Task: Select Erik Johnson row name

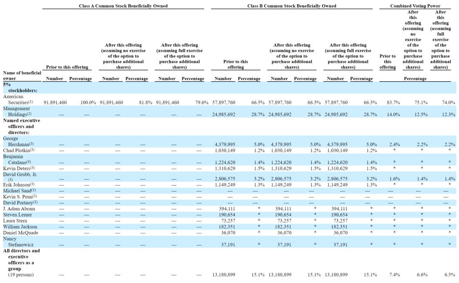Action: [19, 184]
